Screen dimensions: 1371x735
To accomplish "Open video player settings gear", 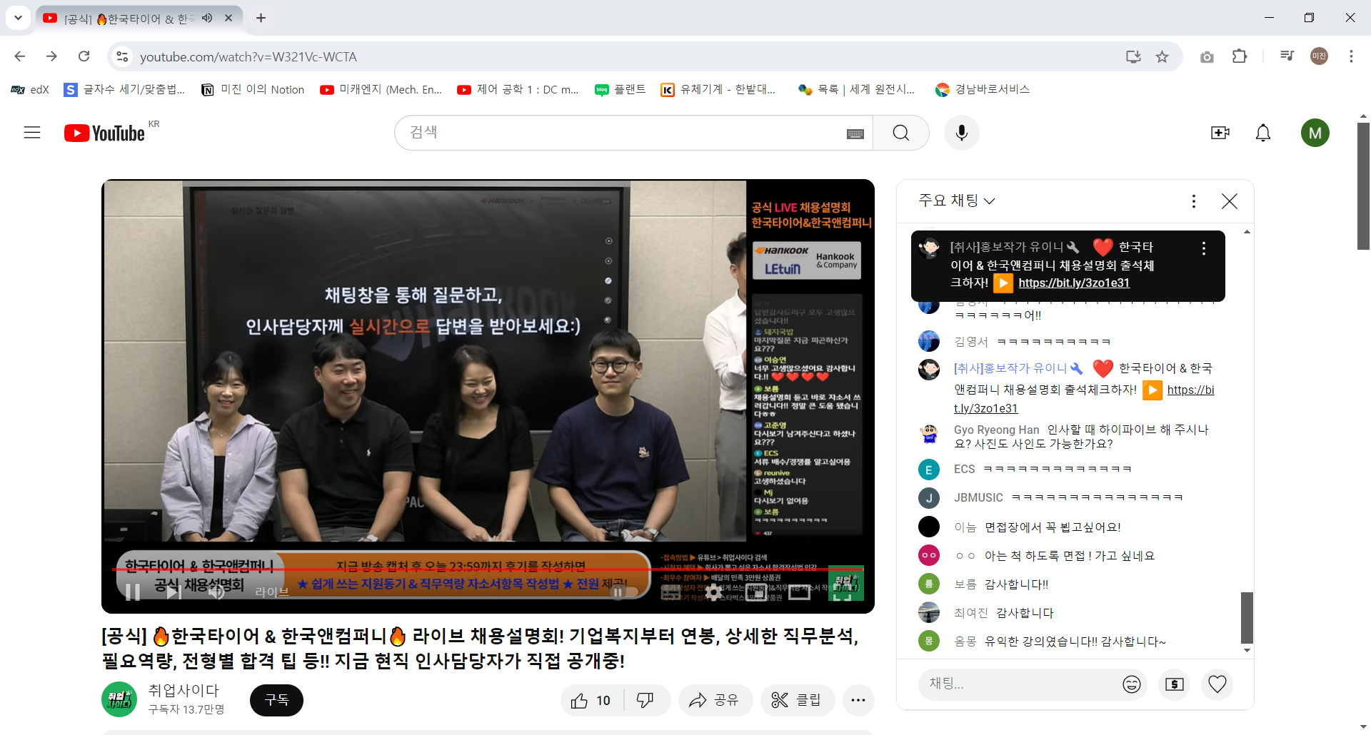I will (713, 592).
